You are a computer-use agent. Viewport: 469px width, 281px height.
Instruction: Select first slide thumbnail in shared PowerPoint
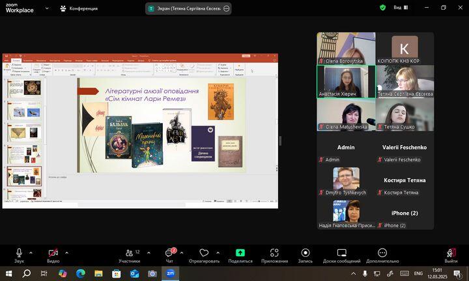click(24, 88)
